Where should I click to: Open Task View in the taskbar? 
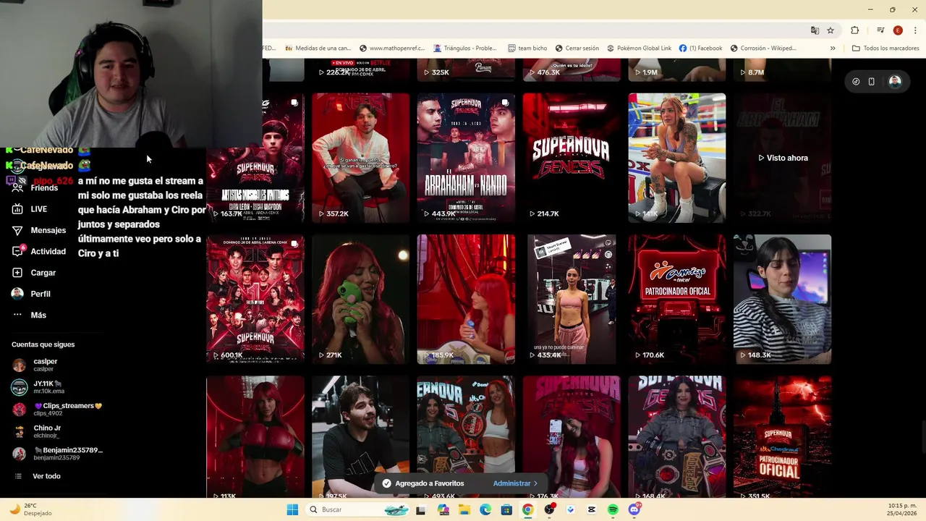[x=420, y=509]
